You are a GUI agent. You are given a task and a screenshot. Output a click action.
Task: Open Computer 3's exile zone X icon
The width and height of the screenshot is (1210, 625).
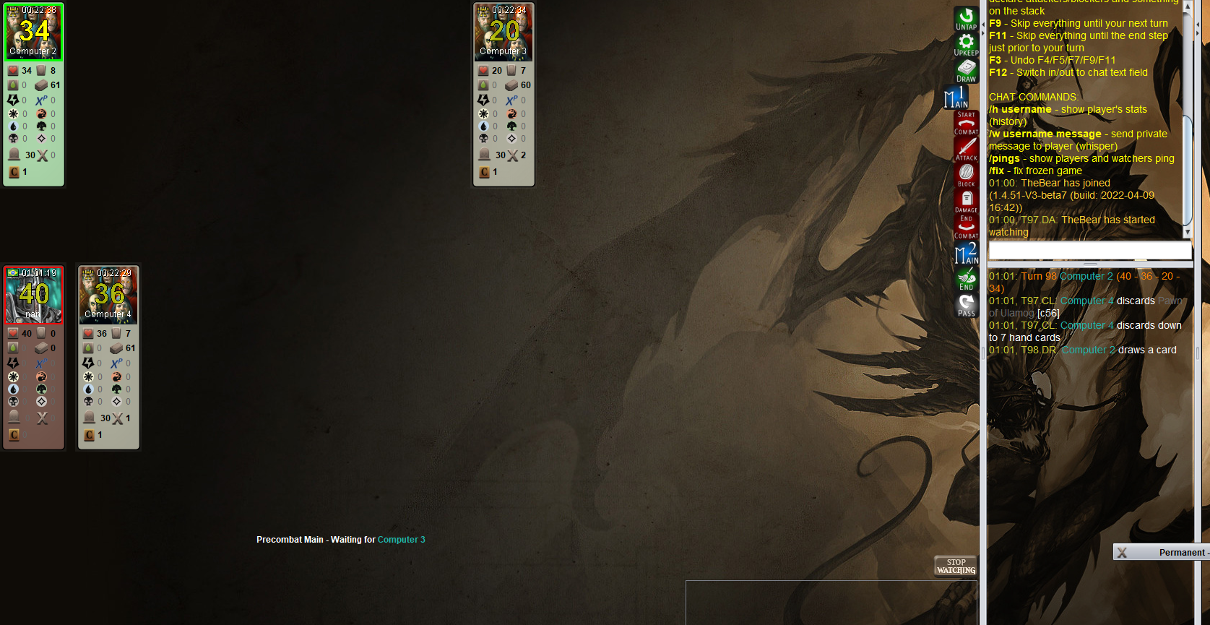click(x=513, y=155)
